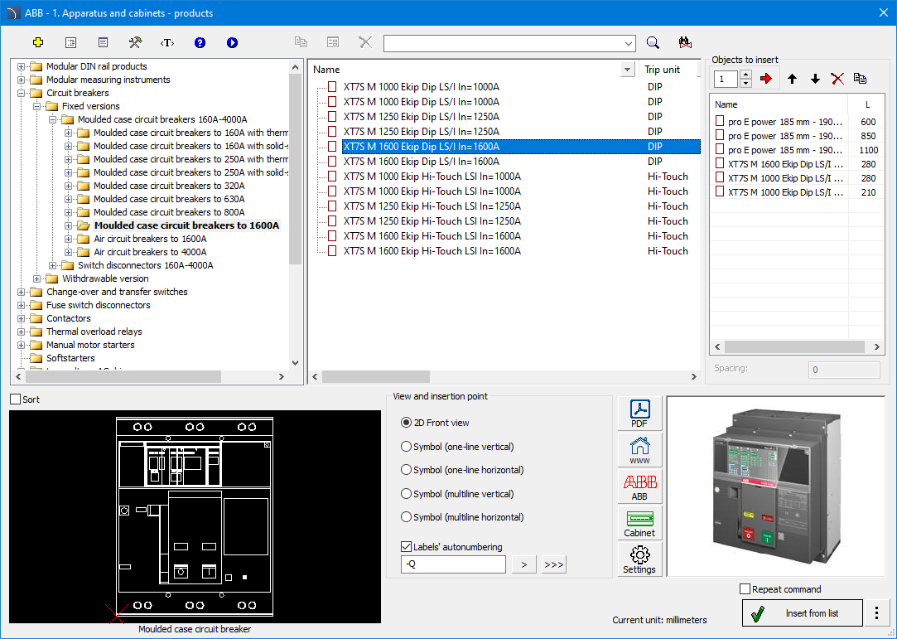Open the search combo box dropdown
This screenshot has width=897, height=639.
point(629,43)
